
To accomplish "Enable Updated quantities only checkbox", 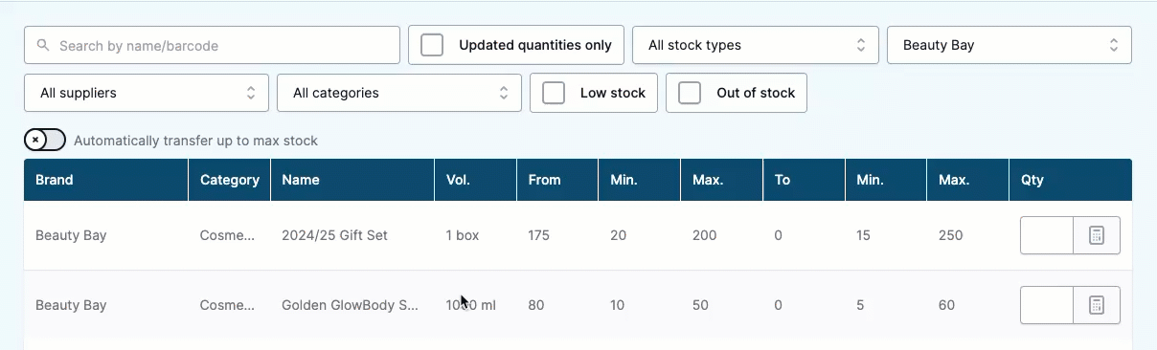I will tap(432, 45).
